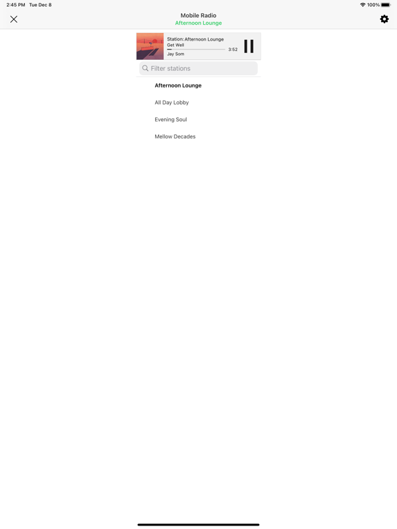Tap the battery indicator icon
Screen dimensions: 397x529
coord(386,5)
